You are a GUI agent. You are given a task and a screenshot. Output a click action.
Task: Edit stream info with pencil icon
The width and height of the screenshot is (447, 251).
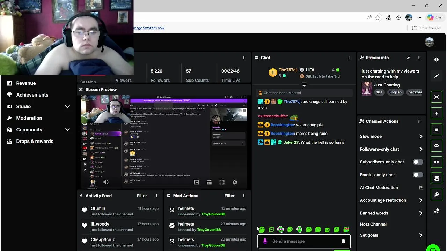click(x=408, y=58)
